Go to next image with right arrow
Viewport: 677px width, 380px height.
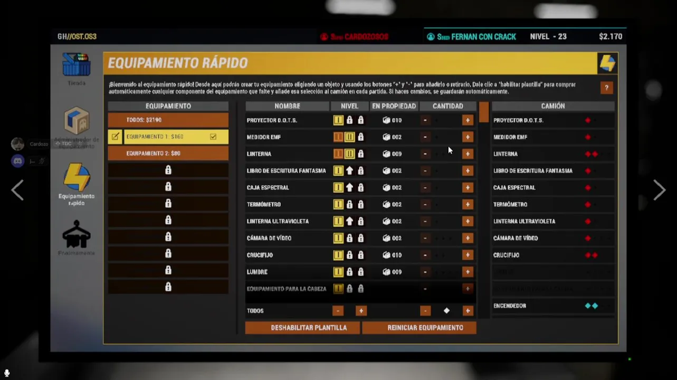659,190
